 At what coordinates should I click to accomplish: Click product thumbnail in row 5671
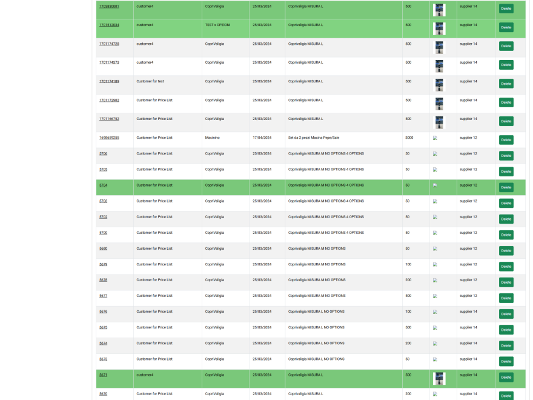[x=439, y=378]
